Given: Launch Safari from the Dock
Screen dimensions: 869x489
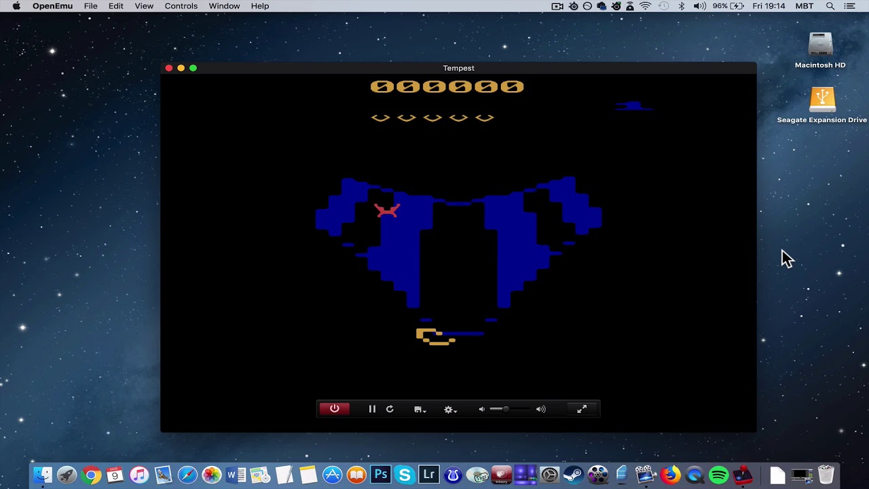Looking at the screenshot, I should pos(187,475).
